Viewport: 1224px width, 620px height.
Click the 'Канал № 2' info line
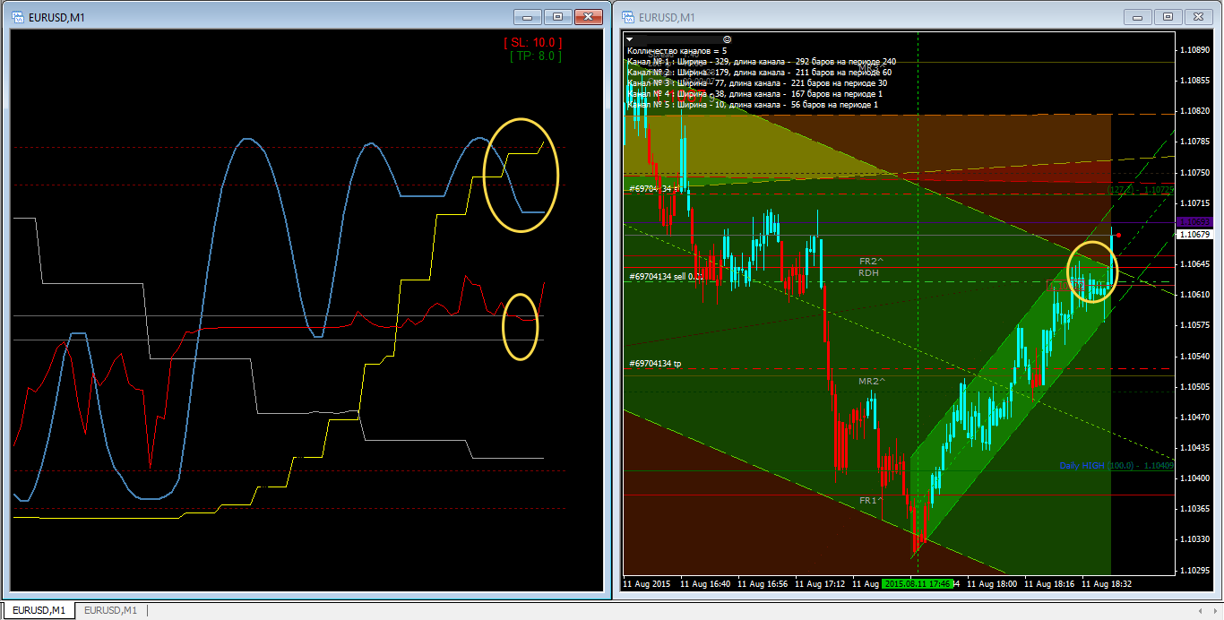[x=759, y=73]
